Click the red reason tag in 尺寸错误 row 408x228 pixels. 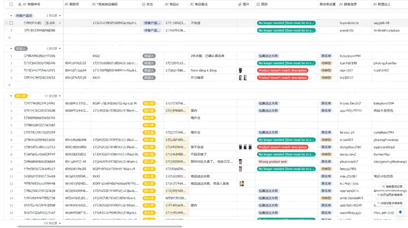pyautogui.click(x=282, y=78)
